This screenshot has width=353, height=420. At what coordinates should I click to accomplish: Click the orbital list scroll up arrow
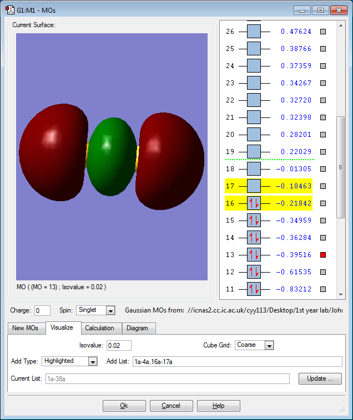(x=341, y=25)
